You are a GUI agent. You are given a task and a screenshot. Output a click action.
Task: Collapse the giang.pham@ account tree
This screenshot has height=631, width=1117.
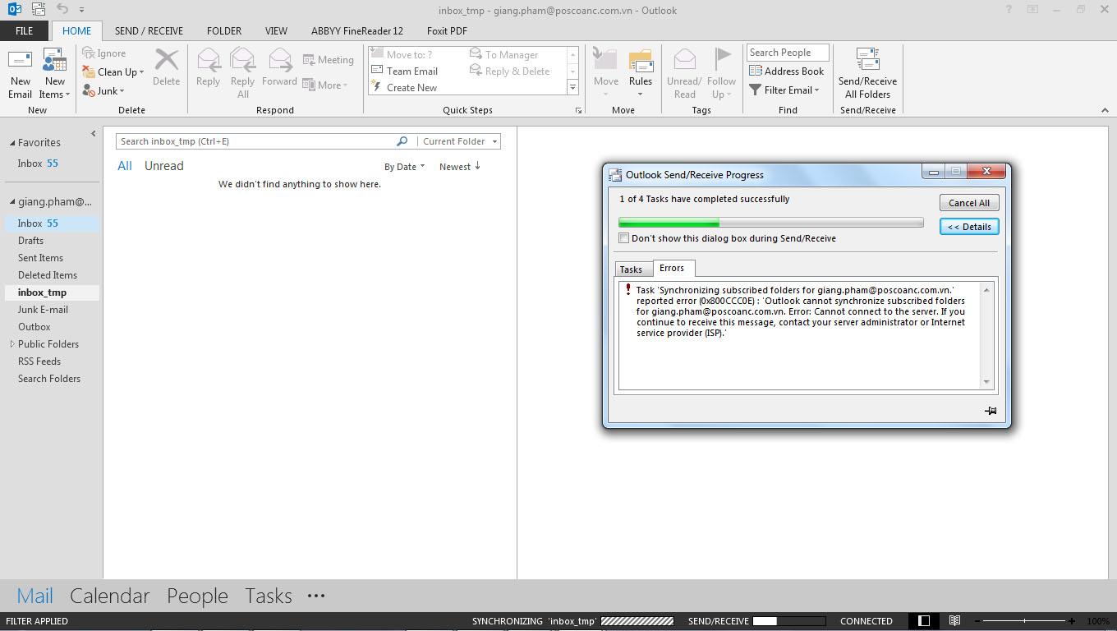tap(12, 202)
